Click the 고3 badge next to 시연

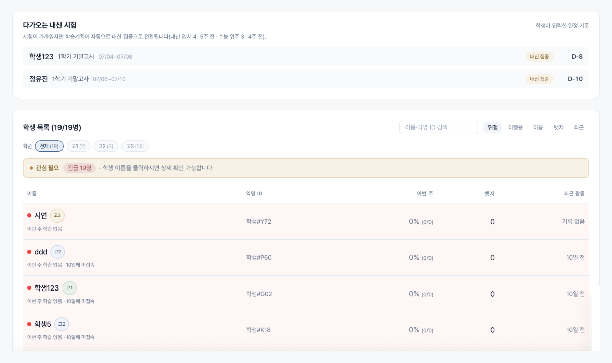(57, 215)
